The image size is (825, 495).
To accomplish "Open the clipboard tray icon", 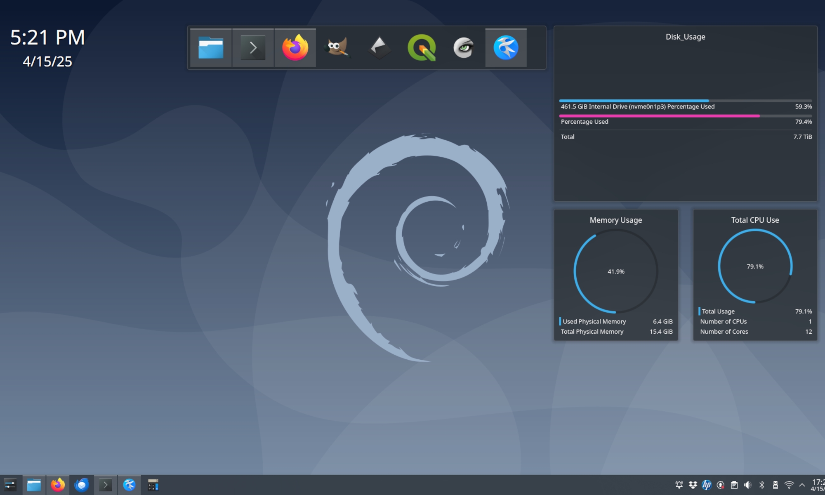I will point(734,485).
